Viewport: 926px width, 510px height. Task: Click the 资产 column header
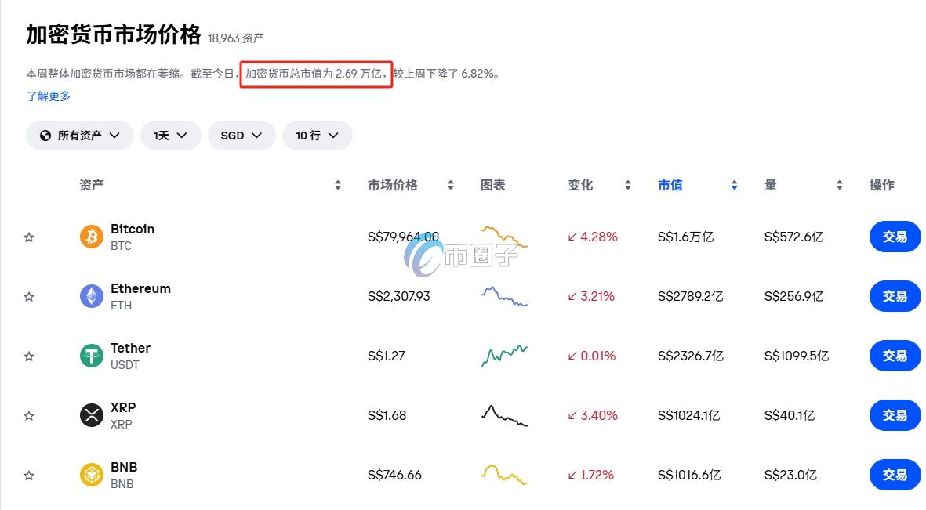pos(92,186)
